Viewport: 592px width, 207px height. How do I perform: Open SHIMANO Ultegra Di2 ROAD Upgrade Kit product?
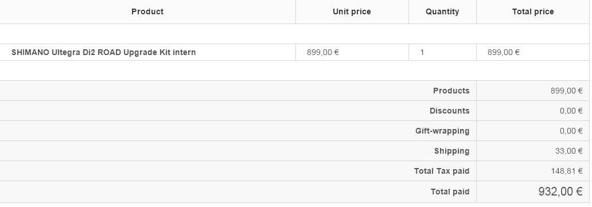tap(103, 53)
